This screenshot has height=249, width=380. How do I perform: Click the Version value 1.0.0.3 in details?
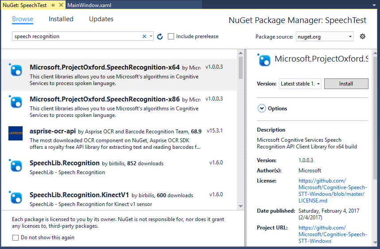306,160
